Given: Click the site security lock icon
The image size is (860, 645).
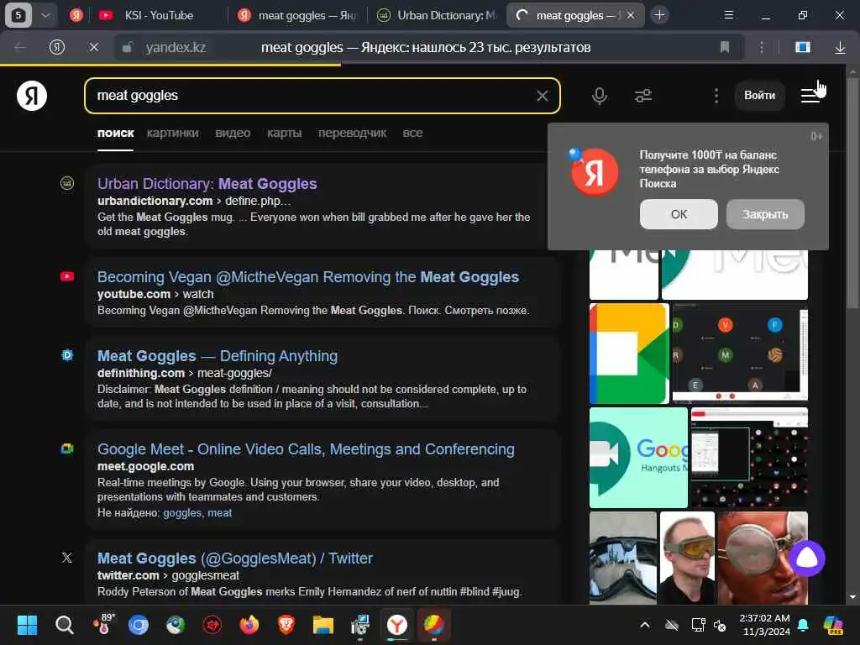Looking at the screenshot, I should [128, 48].
